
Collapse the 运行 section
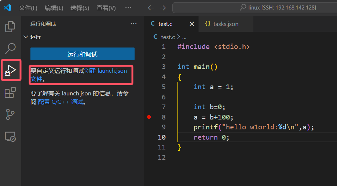(26, 37)
